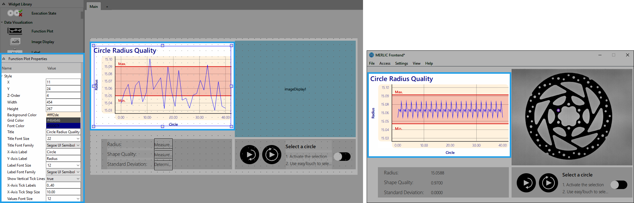Click the Background Color swatch #fff2de

[63, 115]
